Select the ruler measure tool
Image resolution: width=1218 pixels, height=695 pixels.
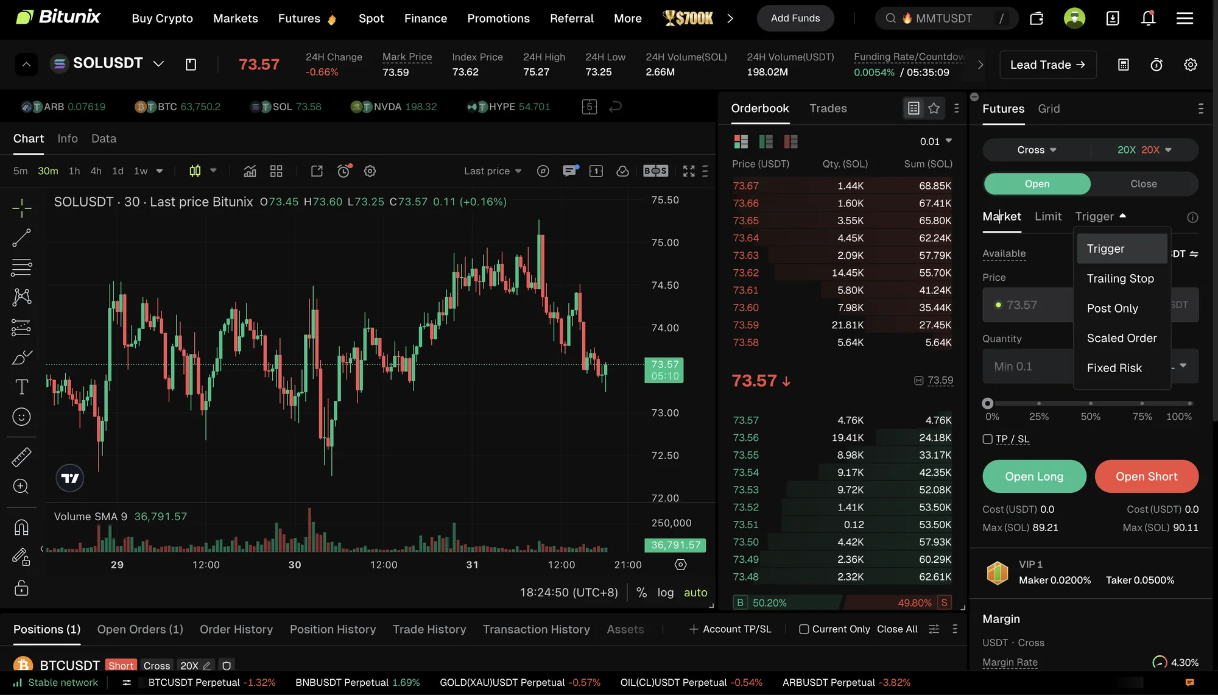click(x=21, y=457)
